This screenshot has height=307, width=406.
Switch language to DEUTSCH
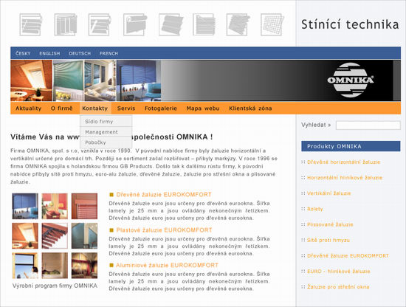(x=80, y=53)
